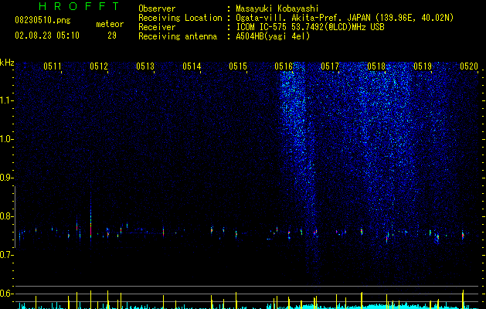Click the A504HB(yagi 4el) antenna text
This screenshot has width=486, height=309.
coord(273,36)
